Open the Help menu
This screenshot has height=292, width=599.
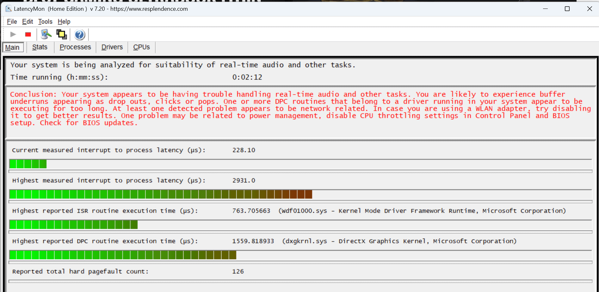point(64,21)
